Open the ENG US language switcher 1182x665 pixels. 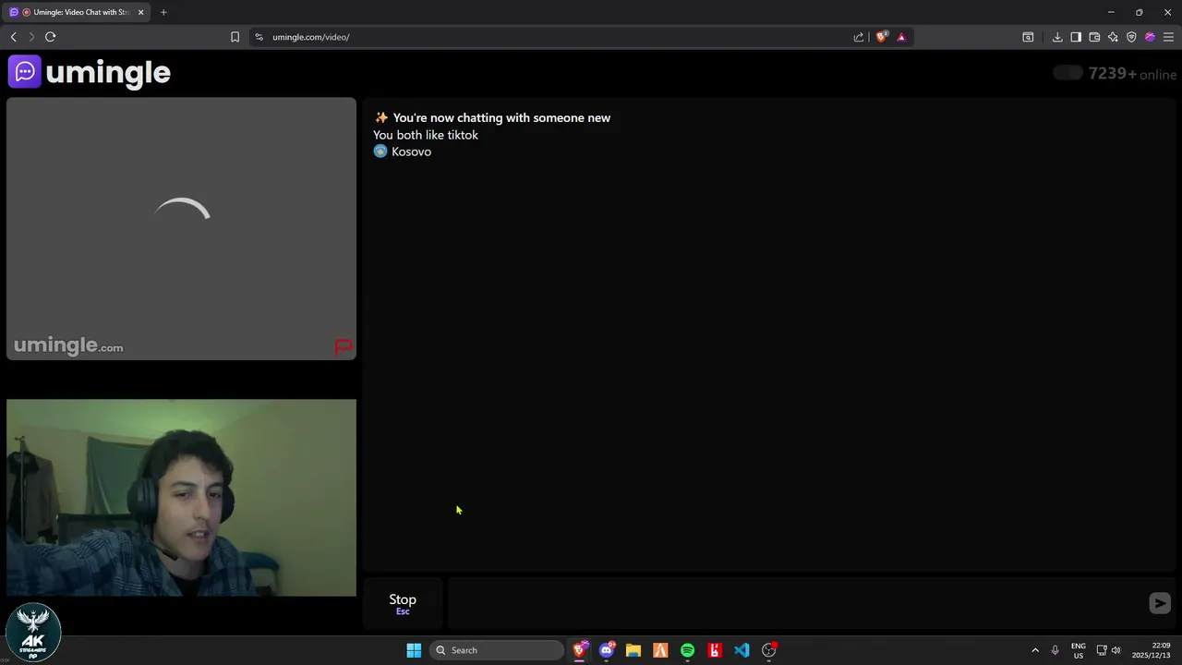(1079, 650)
